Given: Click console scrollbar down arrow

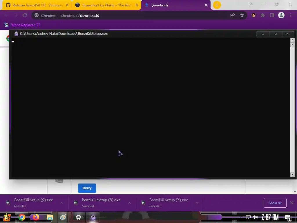Looking at the screenshot, I should click(292, 175).
